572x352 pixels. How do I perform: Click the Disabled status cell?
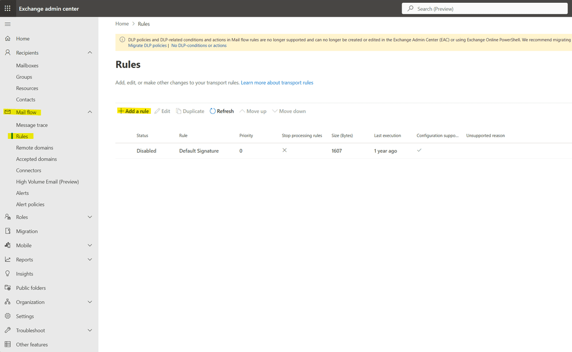pos(146,151)
